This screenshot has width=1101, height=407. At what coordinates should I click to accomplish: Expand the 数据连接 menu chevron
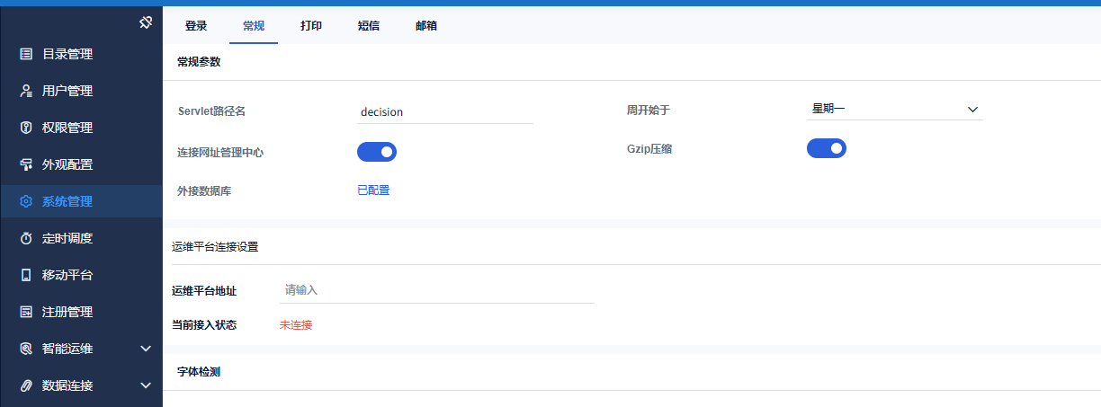[x=146, y=385]
